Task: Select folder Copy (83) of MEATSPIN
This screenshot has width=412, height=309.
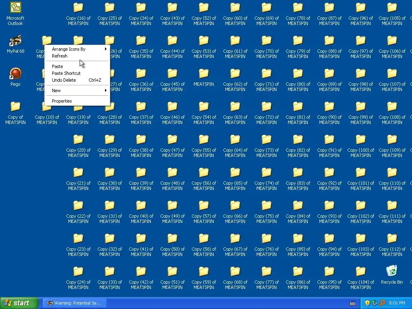Action: 298,178
